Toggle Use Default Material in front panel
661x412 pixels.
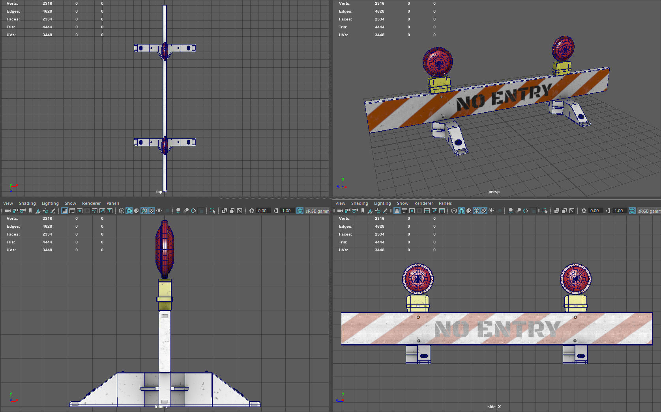click(x=137, y=211)
